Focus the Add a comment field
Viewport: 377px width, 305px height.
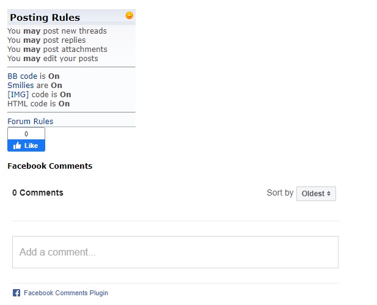click(175, 252)
